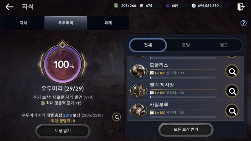Screen dimensions: 251x141
Task: Inspect 모굴리스 with its magnifier icon
Action: point(232,71)
